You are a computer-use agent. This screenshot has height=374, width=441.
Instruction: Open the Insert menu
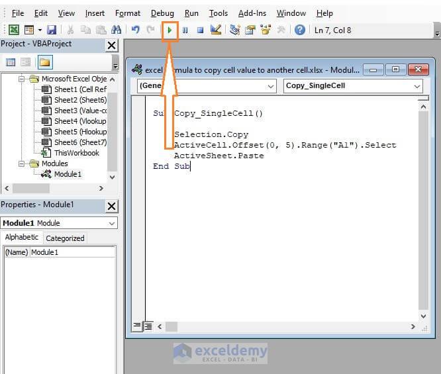95,13
